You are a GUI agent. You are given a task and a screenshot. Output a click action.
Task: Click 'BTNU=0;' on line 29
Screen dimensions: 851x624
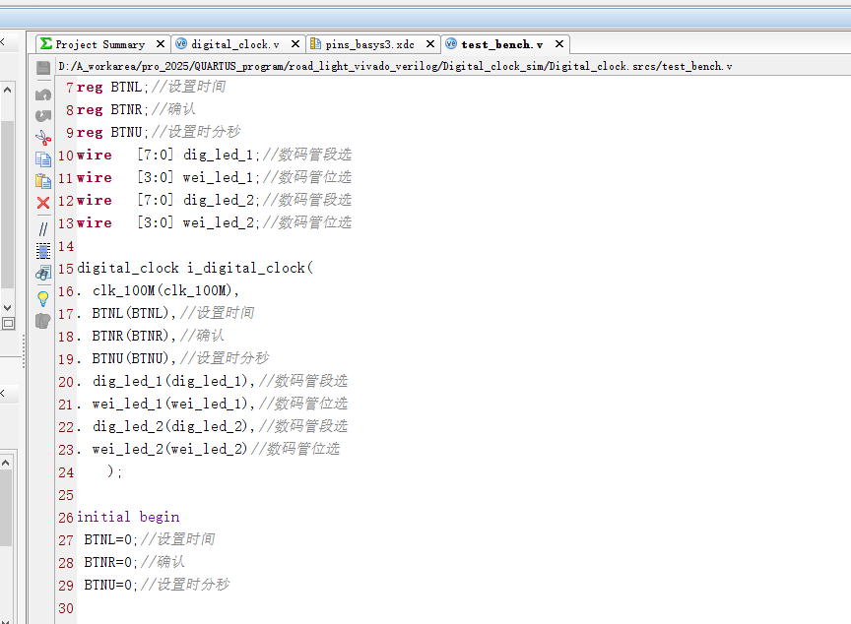(110, 586)
